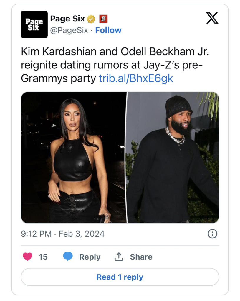Image resolution: width=240 pixels, height=301 pixels.
Task: Open the right photo of man in beanie
Action: (173, 157)
